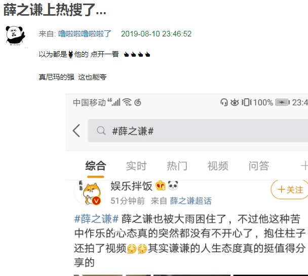Viewport: 308px width, 276px height.
Task: Follow 娱乐拌饭 with the +关注 button
Action: 290,189
